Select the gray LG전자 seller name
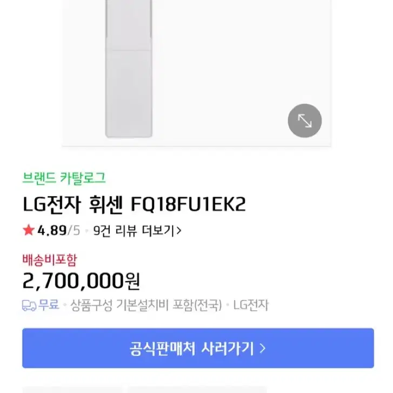 point(251,305)
